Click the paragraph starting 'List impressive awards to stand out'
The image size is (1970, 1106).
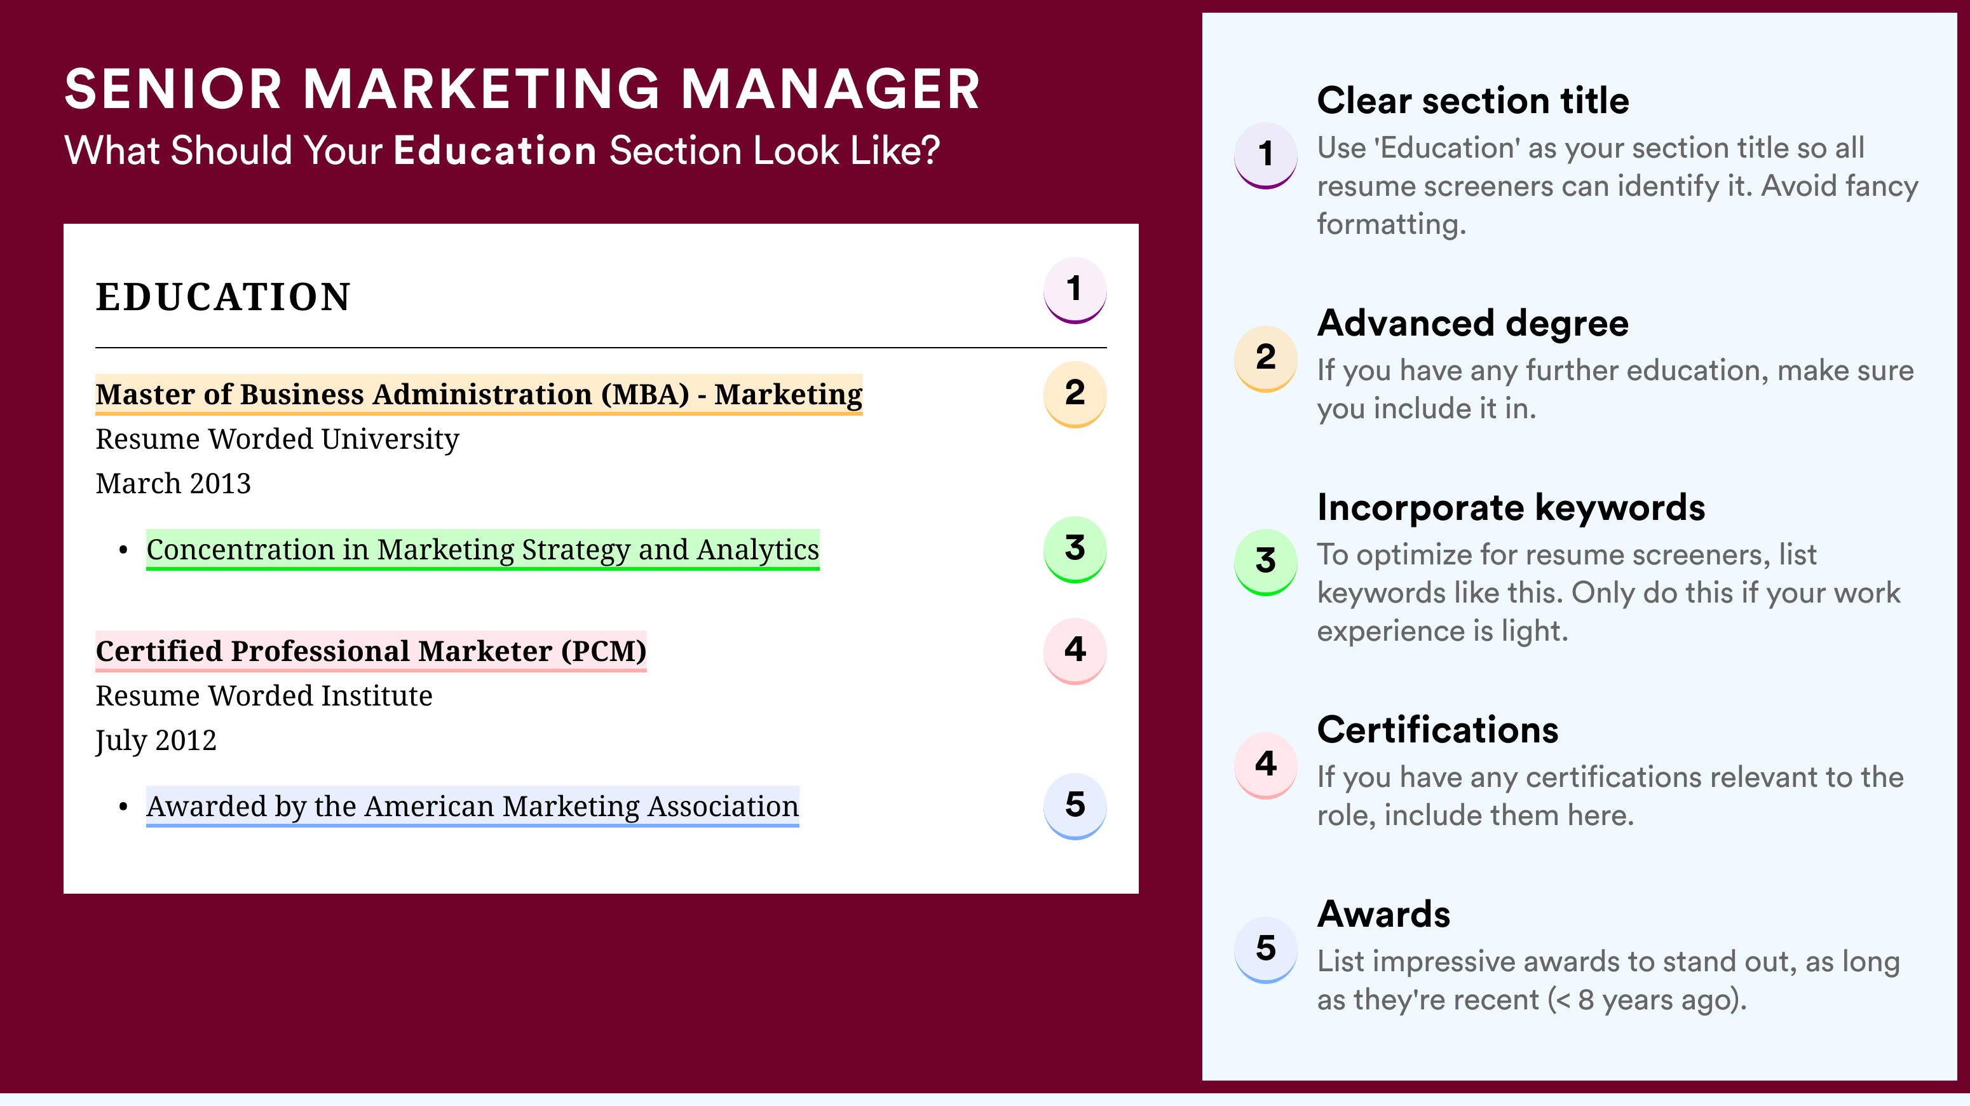point(1608,981)
